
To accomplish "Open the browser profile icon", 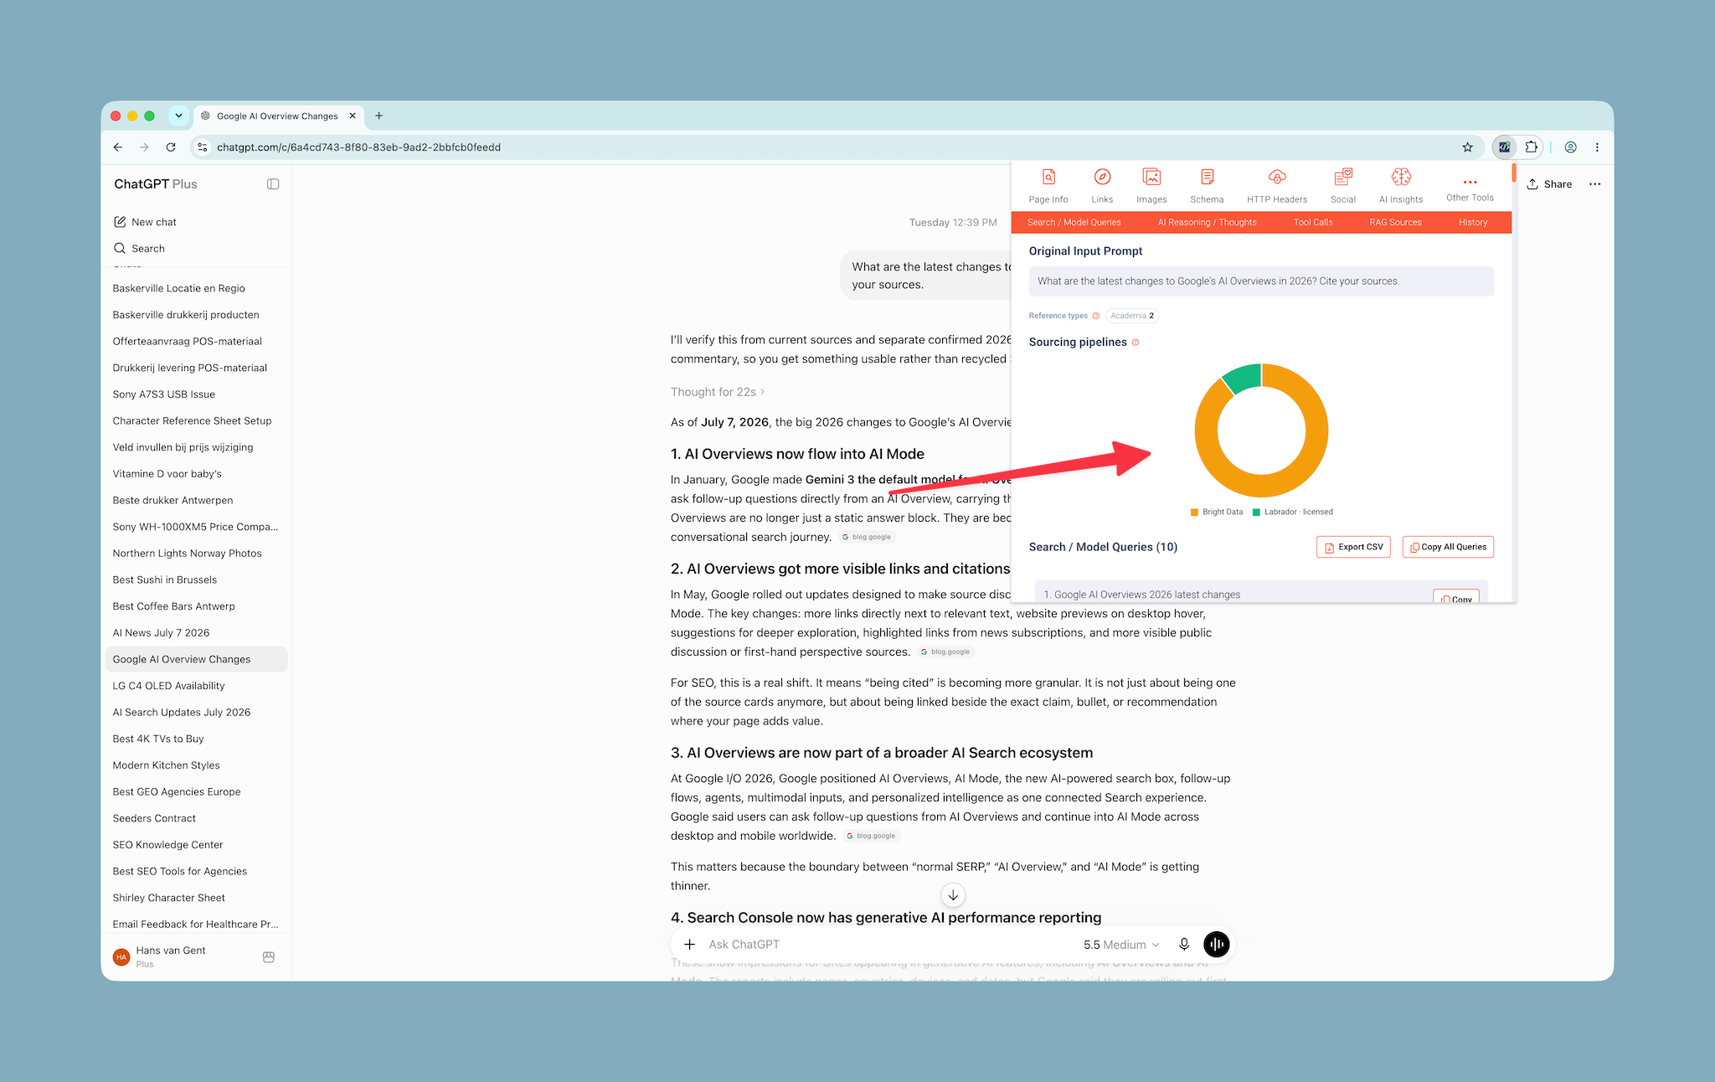I will (1570, 147).
